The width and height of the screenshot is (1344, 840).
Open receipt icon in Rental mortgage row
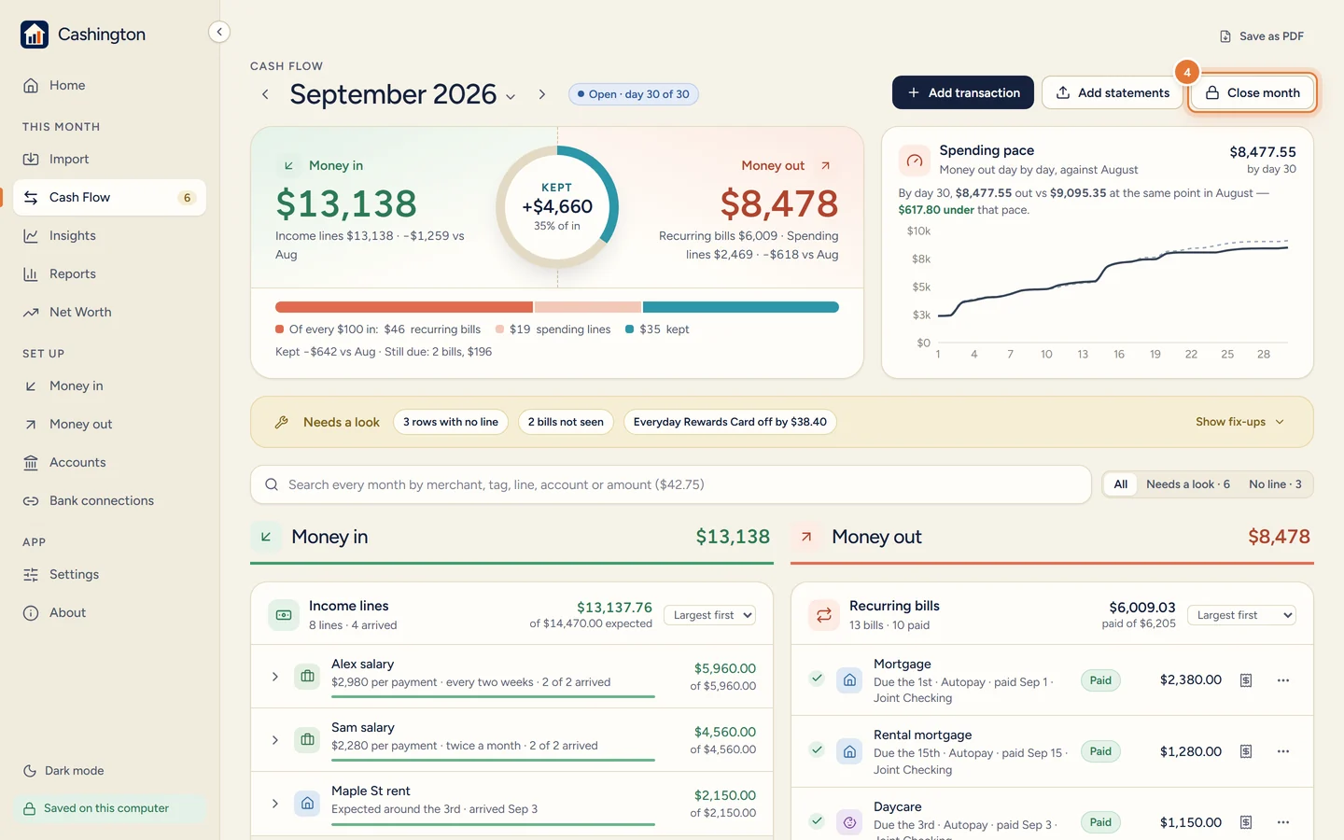point(1246,751)
